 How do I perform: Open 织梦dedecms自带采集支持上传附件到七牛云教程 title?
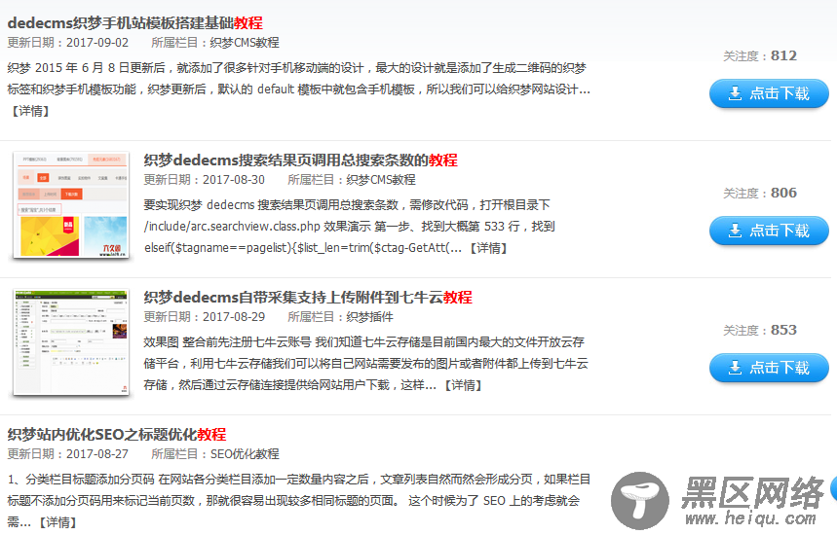308,297
